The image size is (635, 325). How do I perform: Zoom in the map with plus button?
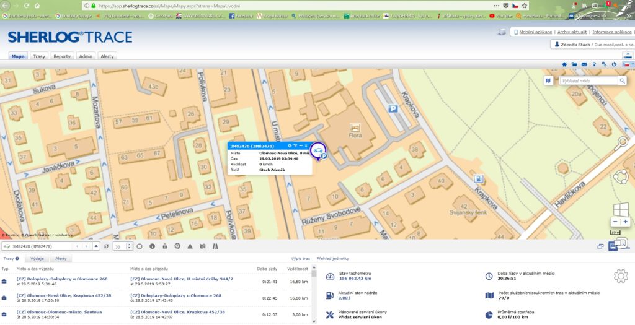pos(625,222)
